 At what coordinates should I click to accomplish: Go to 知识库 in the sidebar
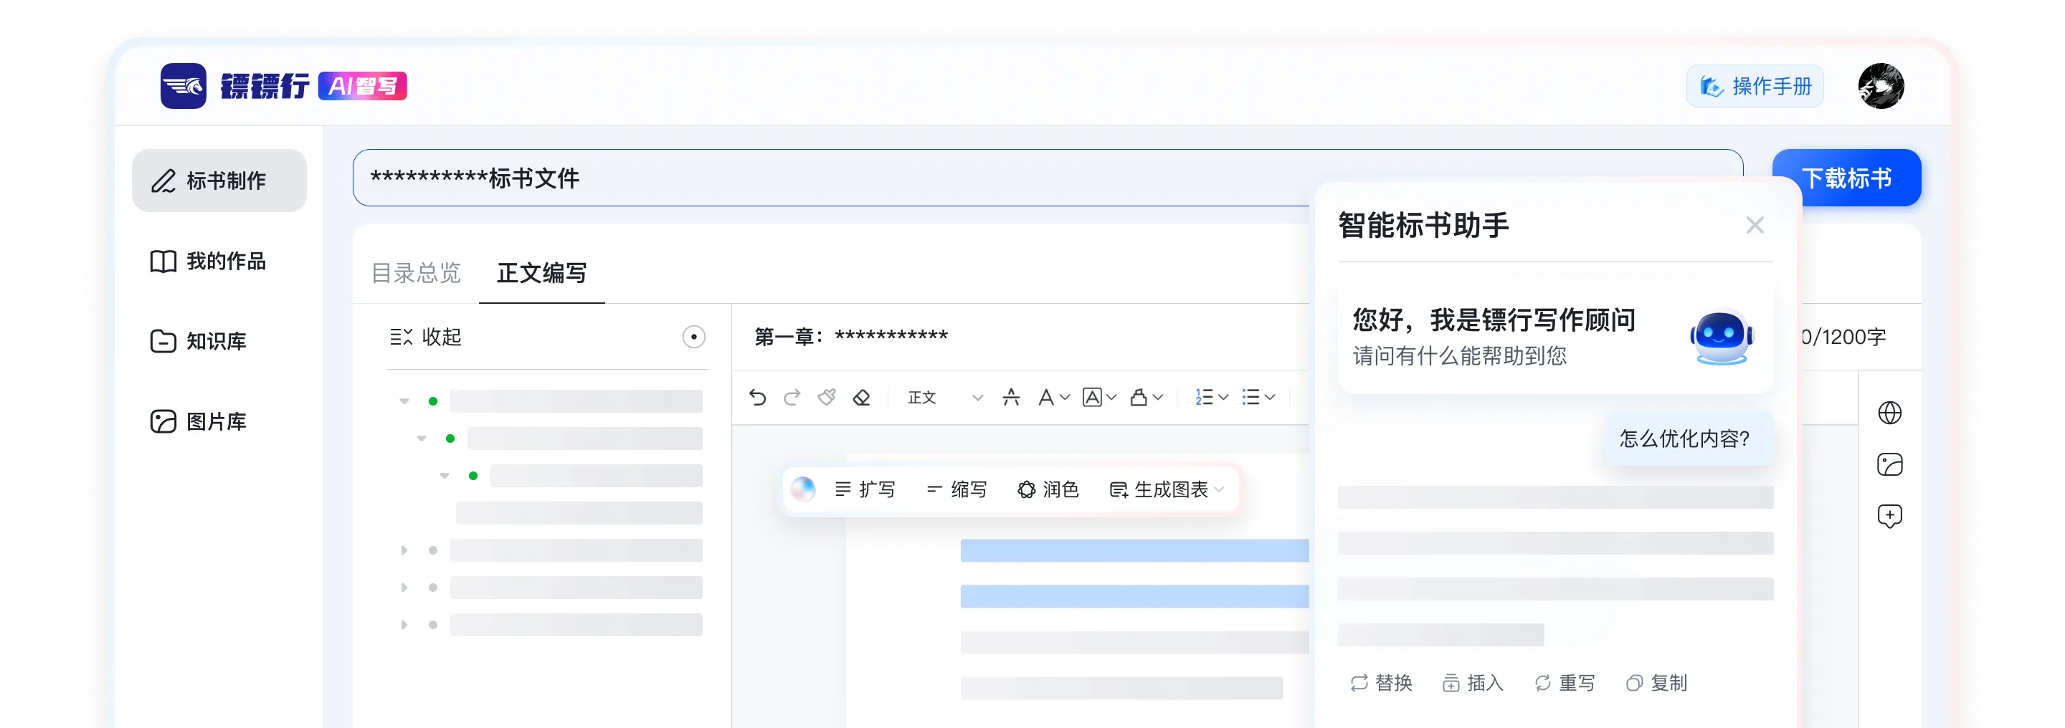[199, 341]
